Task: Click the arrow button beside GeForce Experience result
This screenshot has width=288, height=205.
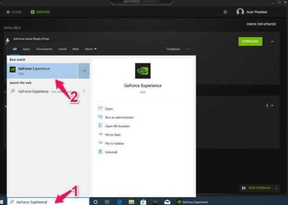Action: (x=84, y=71)
